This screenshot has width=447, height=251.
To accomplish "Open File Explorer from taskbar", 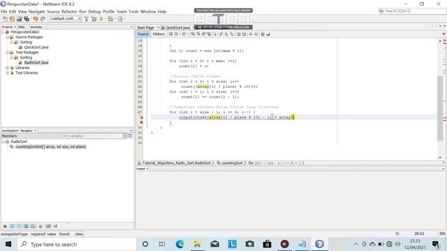I will click(x=197, y=244).
